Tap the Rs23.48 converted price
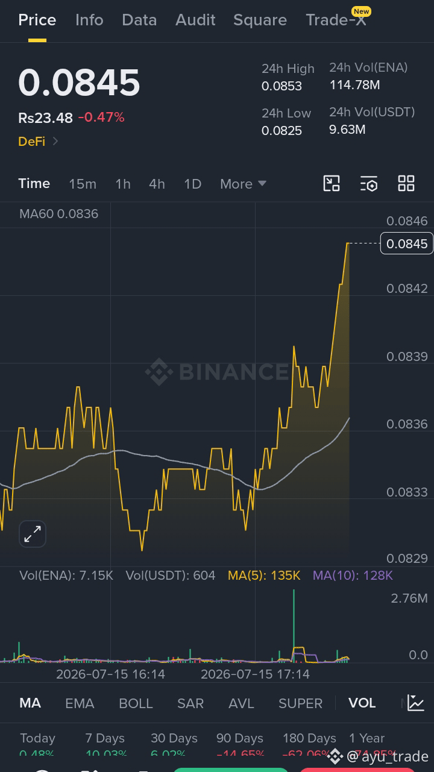 [x=45, y=118]
